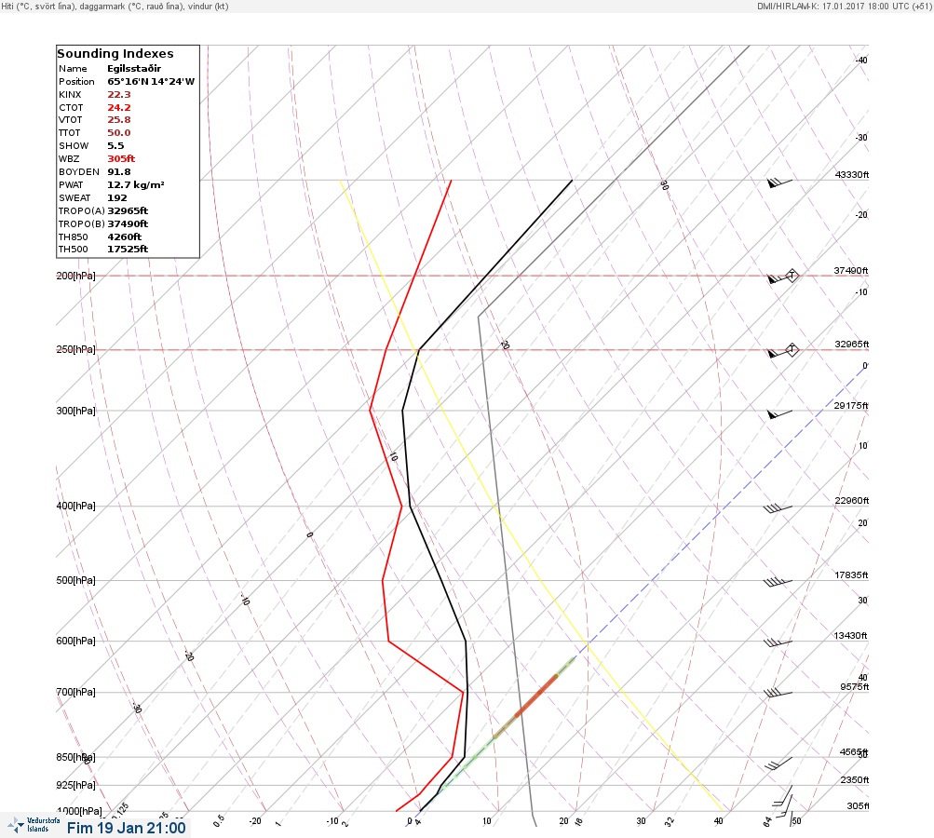The image size is (934, 838).
Task: Click the tropopause marker at 200 hPa
Action: [x=792, y=276]
